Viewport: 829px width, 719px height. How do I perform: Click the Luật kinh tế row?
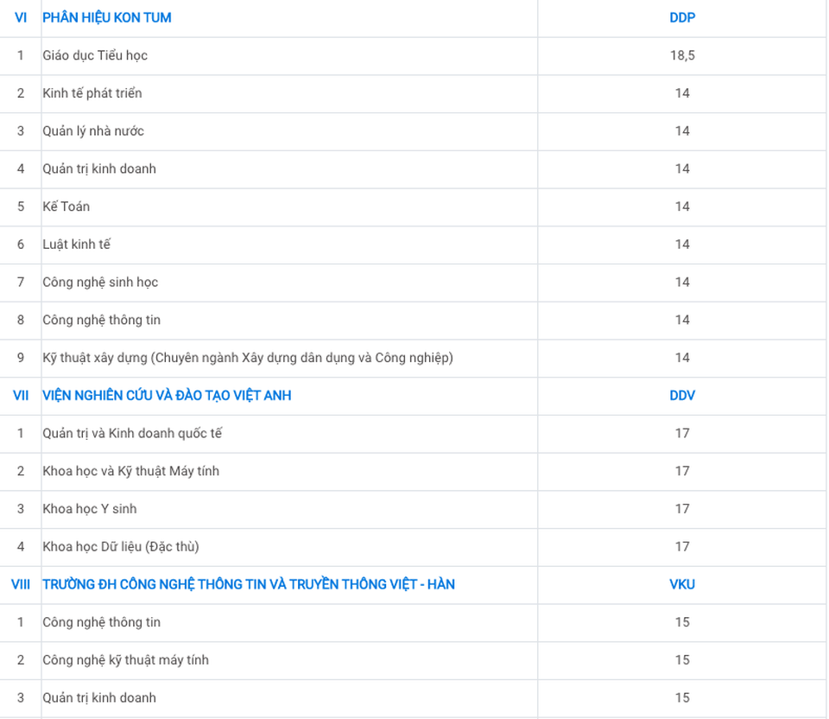coord(77,245)
